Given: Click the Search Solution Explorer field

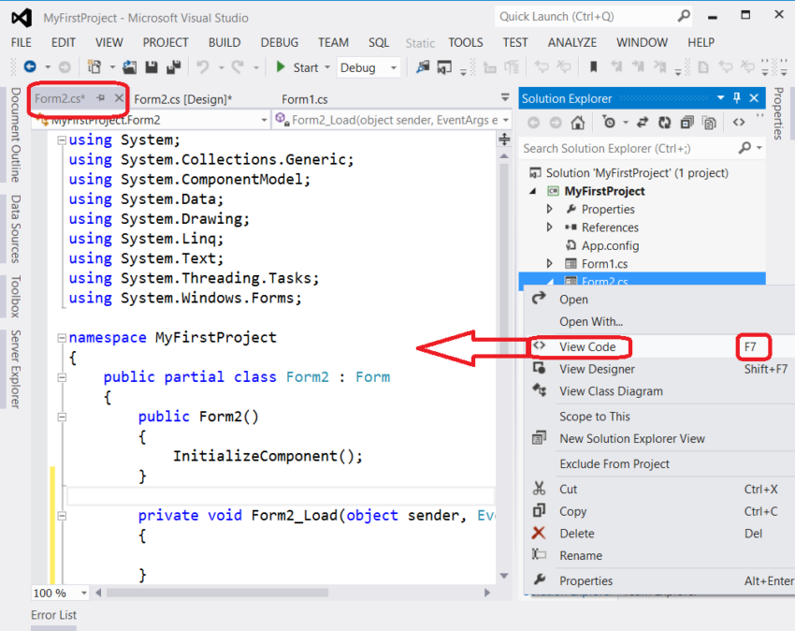Looking at the screenshot, I should (629, 148).
